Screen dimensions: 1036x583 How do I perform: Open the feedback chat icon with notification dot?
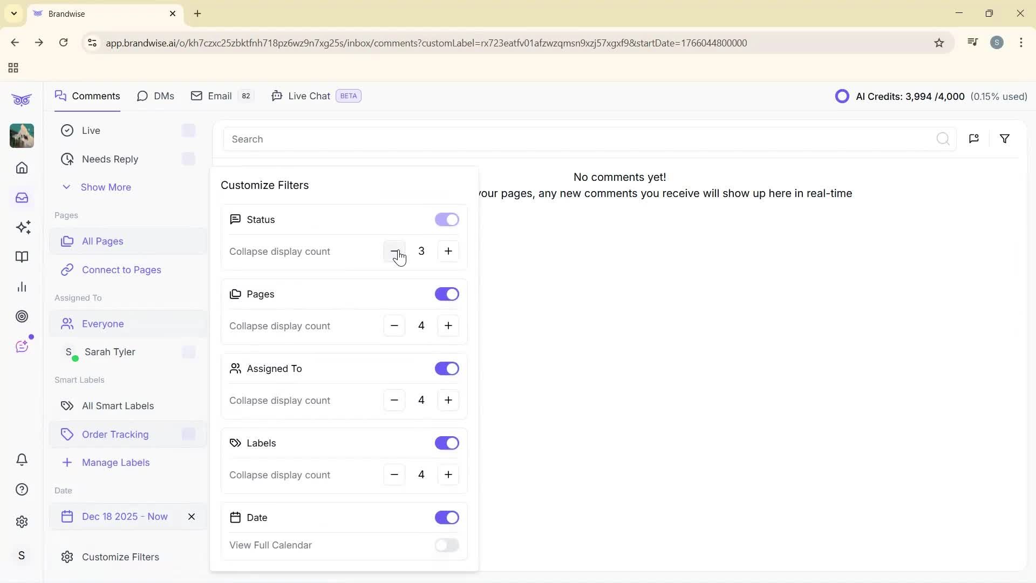click(x=22, y=346)
